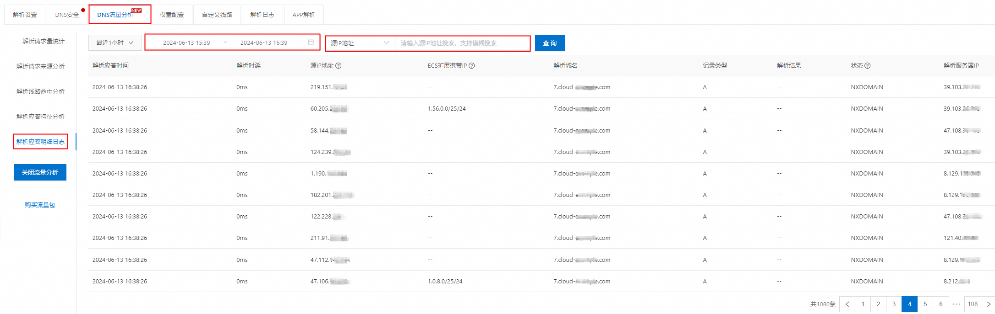Select 解析请求量统计 in the sidebar
Viewport: 995px width, 314px height.
[43, 41]
